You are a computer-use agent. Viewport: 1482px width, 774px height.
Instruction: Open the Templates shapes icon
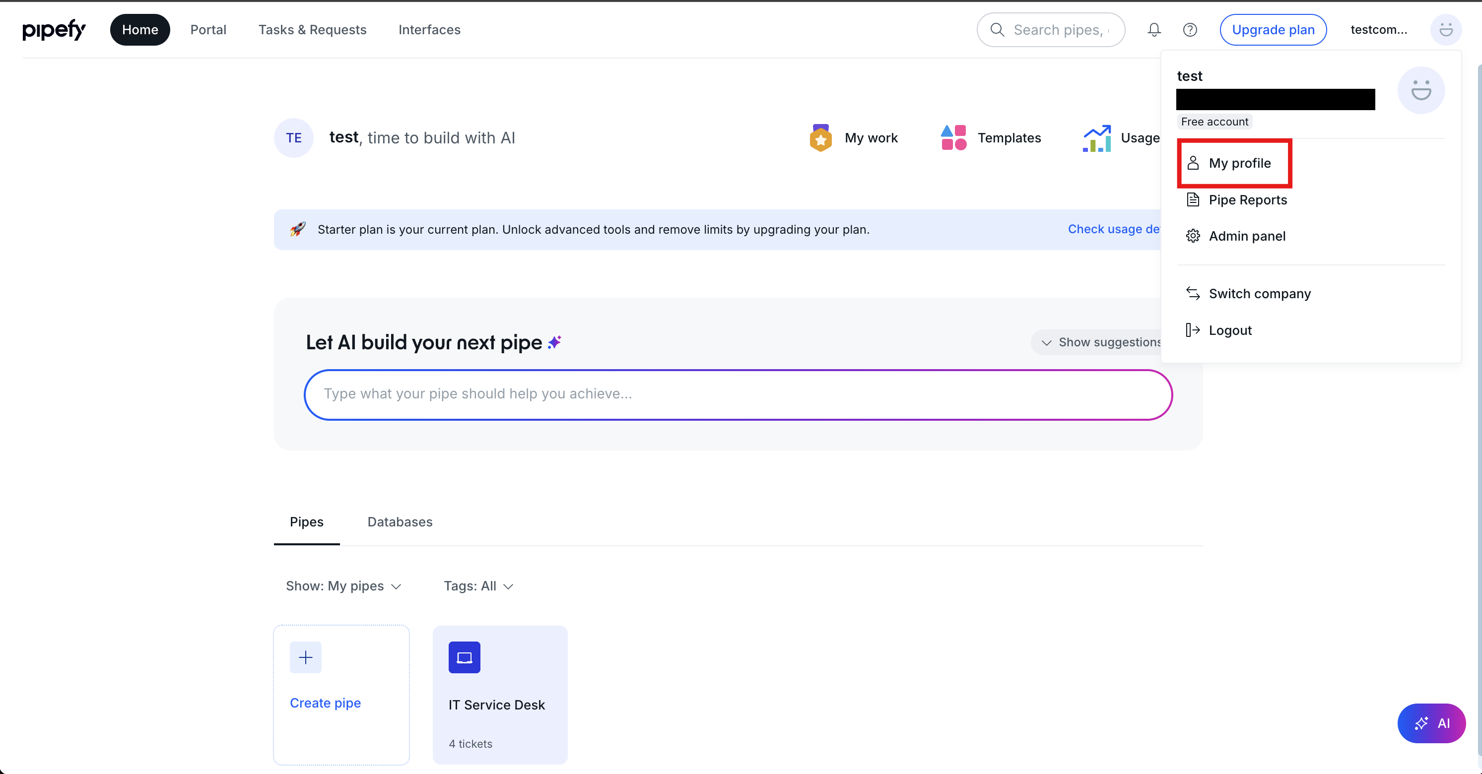coord(953,138)
